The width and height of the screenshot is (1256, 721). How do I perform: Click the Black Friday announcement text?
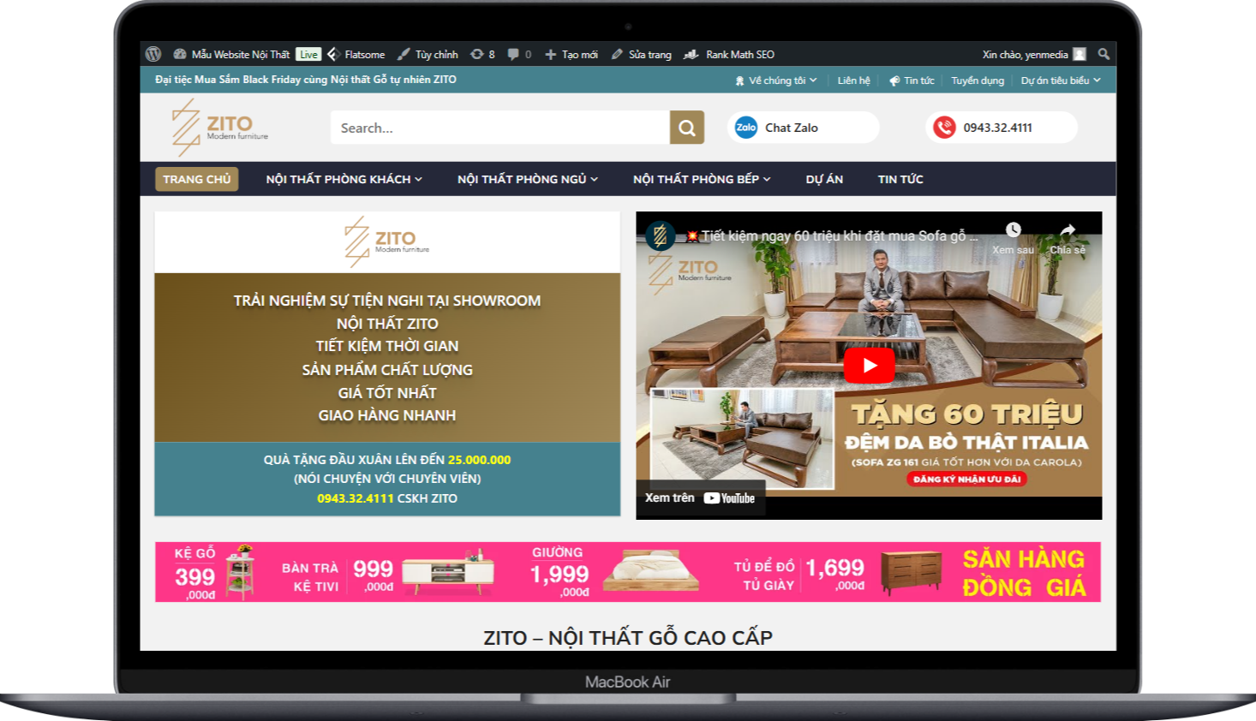[306, 80]
